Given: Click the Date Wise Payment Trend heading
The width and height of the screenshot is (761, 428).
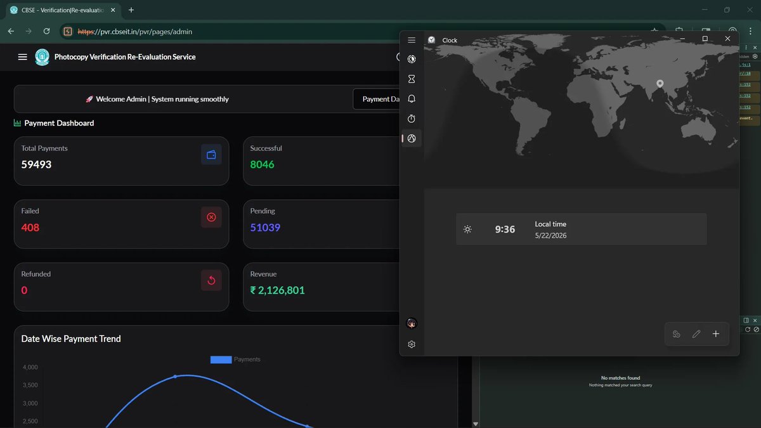Looking at the screenshot, I should (71, 339).
